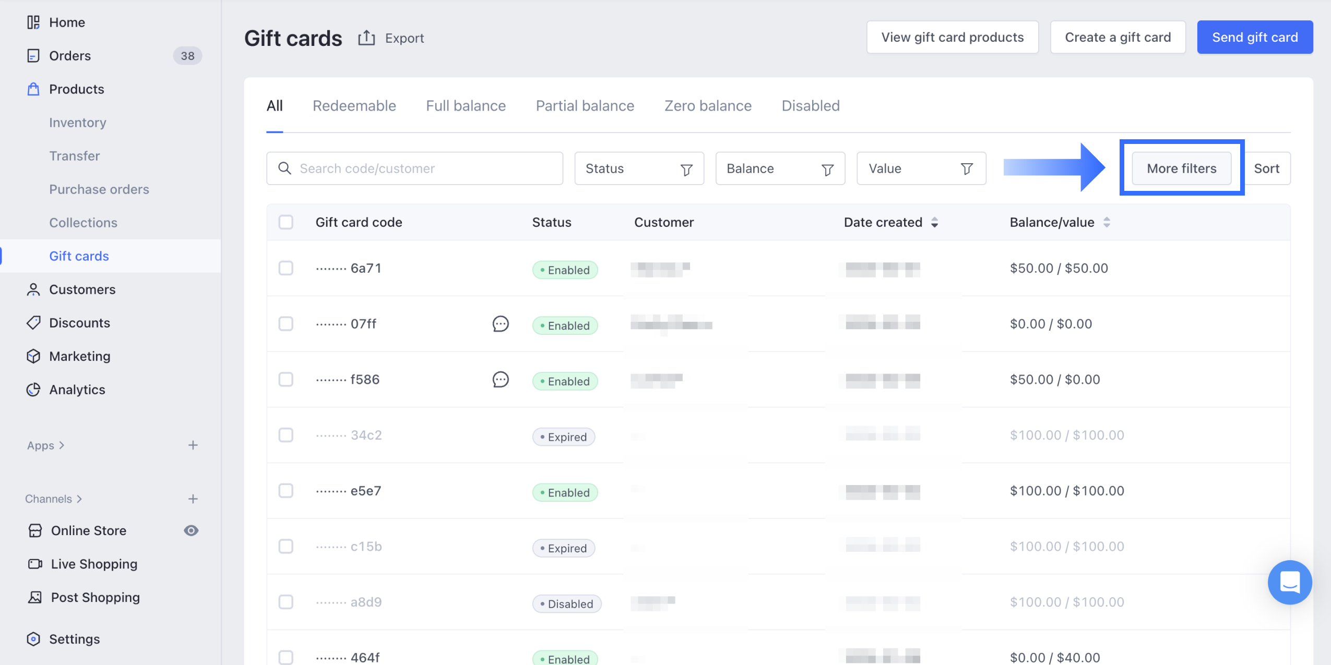This screenshot has width=1331, height=665.
Task: Open the Balance filter dropdown
Action: (780, 168)
